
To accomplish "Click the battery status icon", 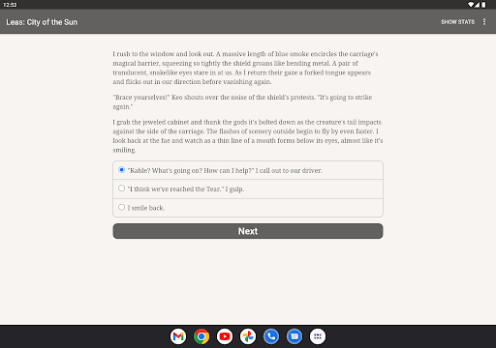I will click(x=483, y=5).
